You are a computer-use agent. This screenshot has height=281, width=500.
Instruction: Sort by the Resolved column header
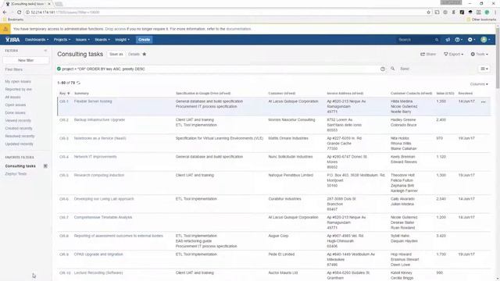466,94
